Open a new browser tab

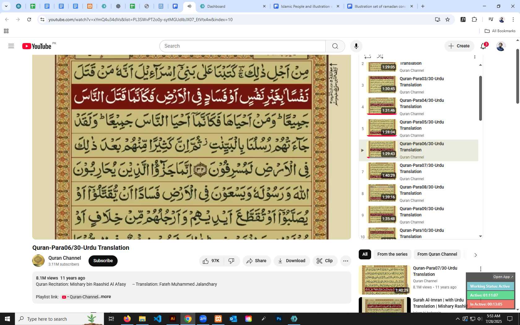click(423, 6)
